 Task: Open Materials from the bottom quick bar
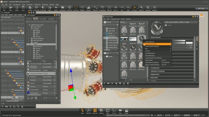point(95,111)
